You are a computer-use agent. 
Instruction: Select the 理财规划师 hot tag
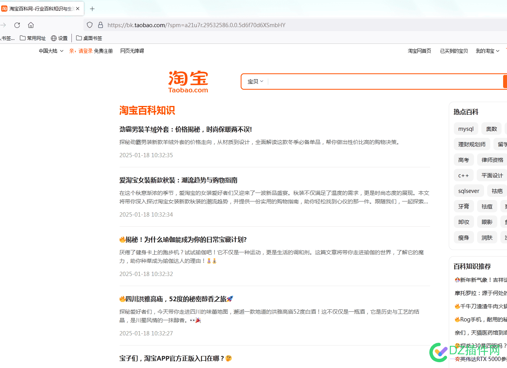point(472,144)
